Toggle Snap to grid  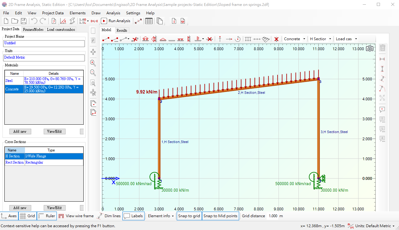pos(189,216)
